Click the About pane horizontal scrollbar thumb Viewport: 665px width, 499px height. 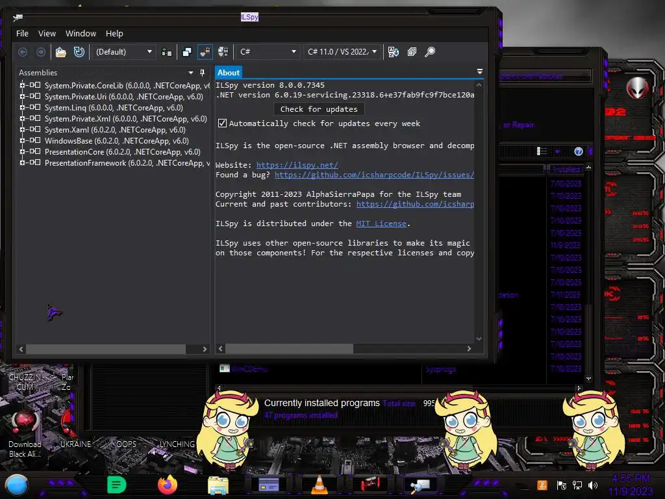coord(289,349)
